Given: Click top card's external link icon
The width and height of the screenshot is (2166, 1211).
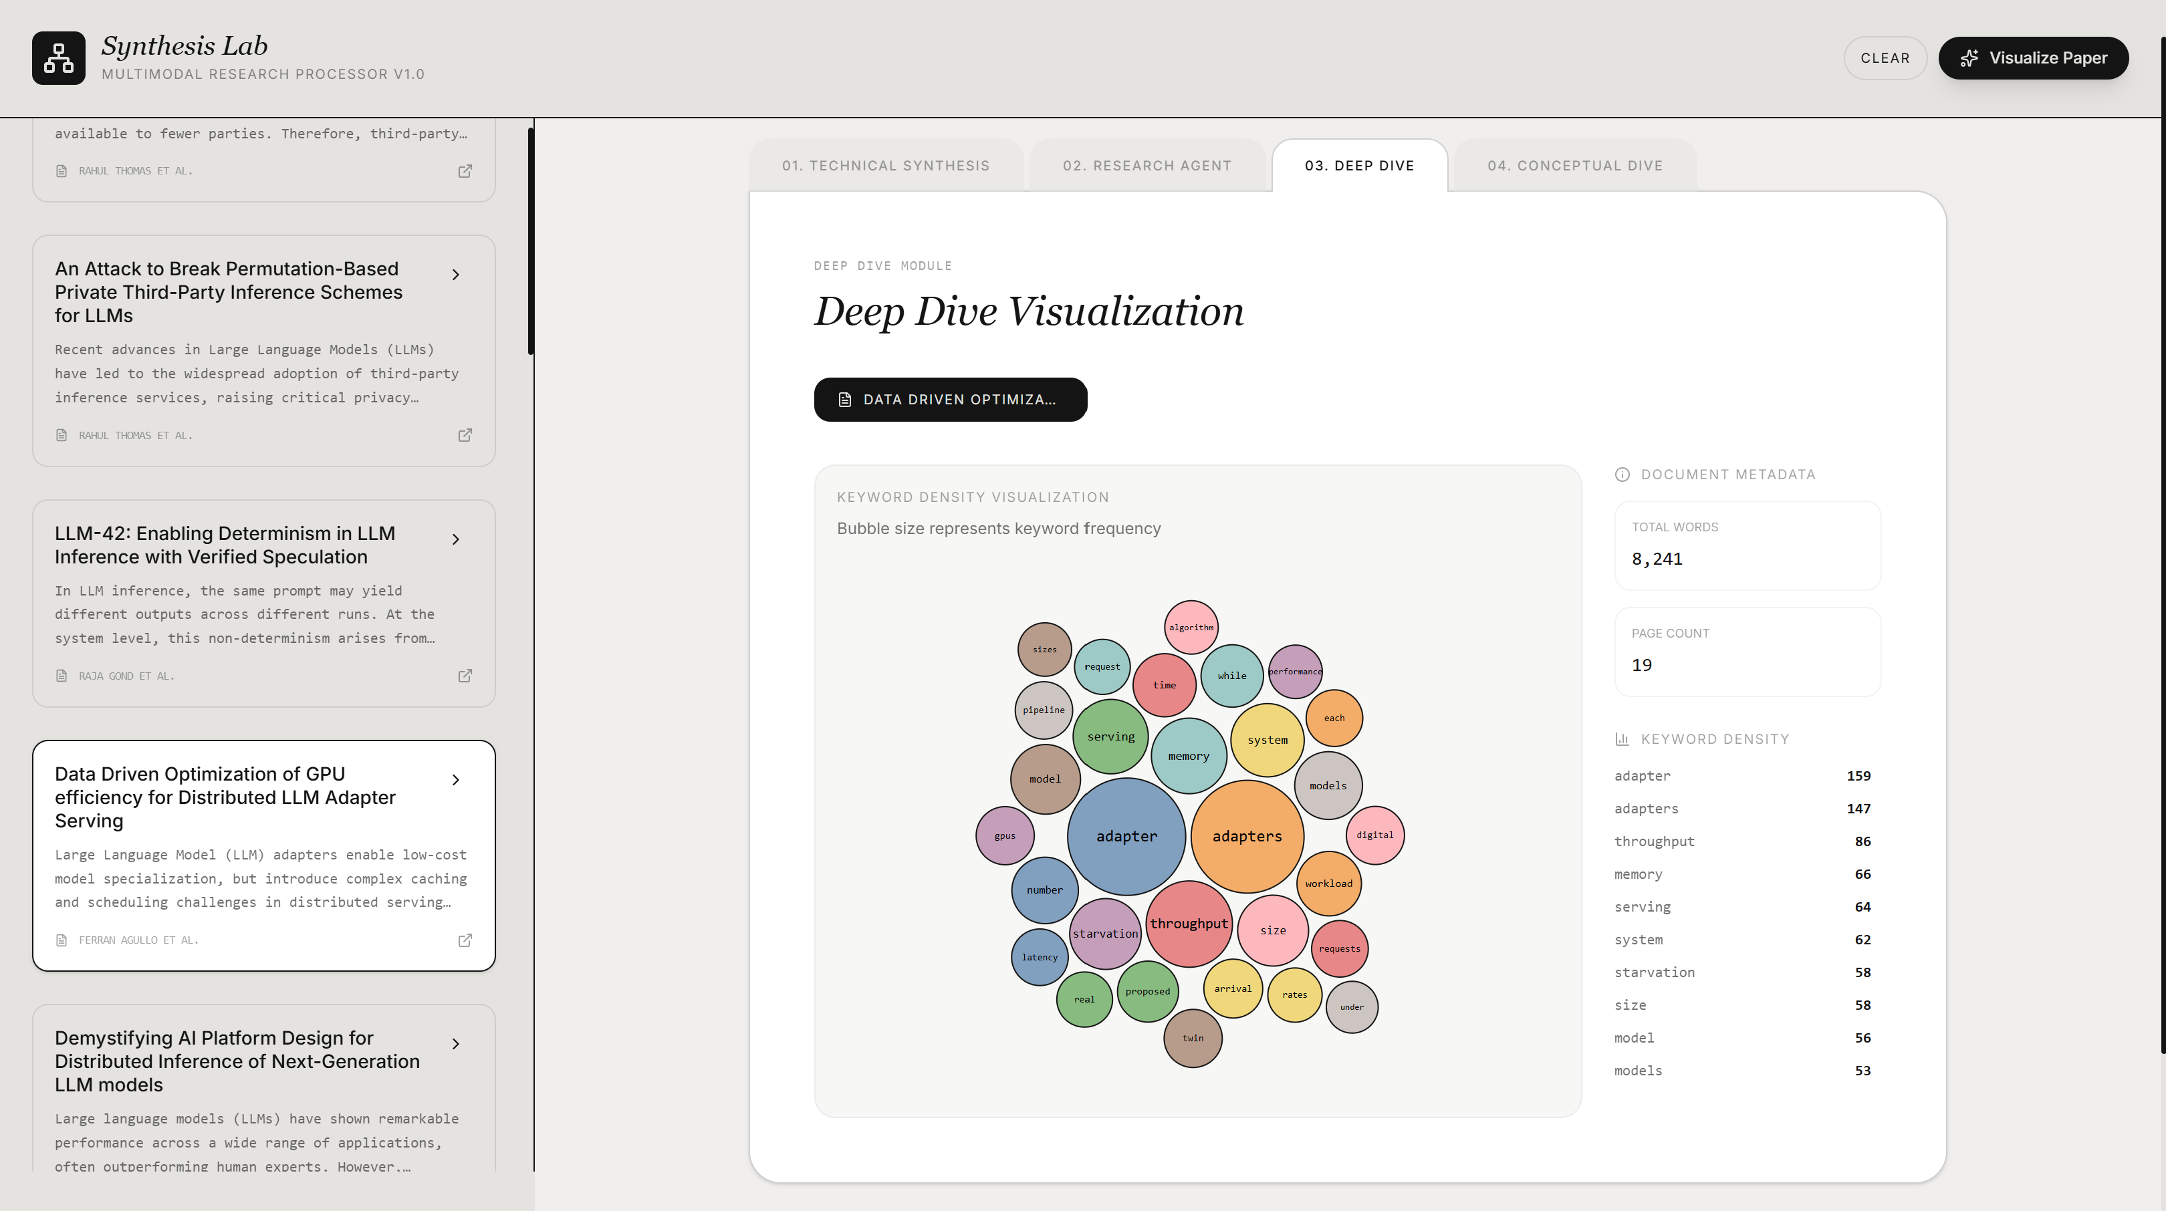Looking at the screenshot, I should point(465,172).
